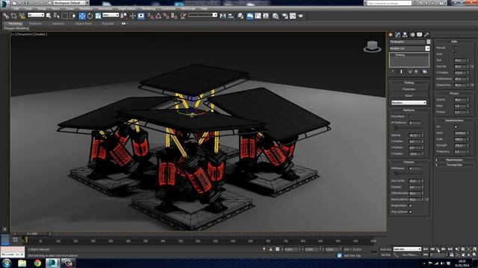Image resolution: width=478 pixels, height=268 pixels.
Task: Activate the Select Object tool
Action: [49, 16]
